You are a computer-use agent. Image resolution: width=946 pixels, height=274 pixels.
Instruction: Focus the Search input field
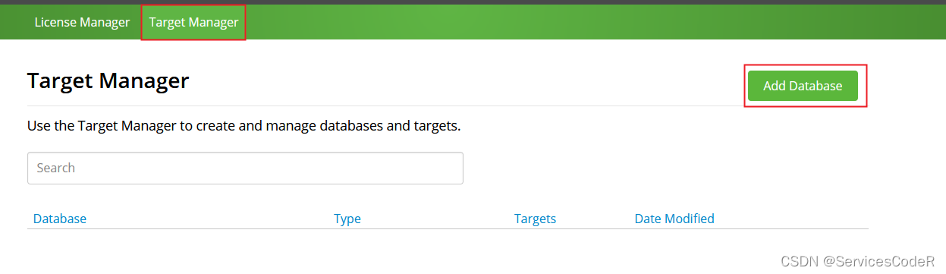pos(245,168)
